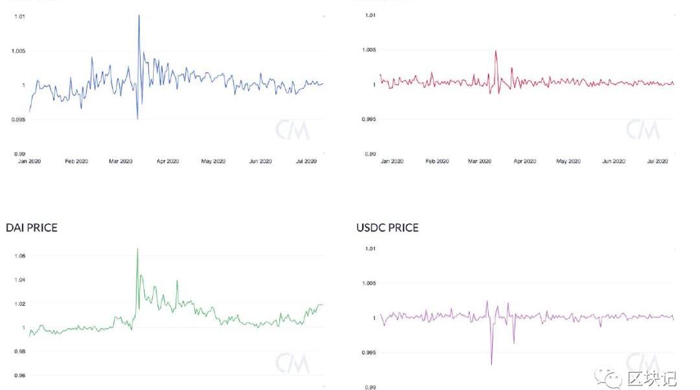Select the DAI PRICE chart title
Screen dimensions: 700x390
[32, 227]
